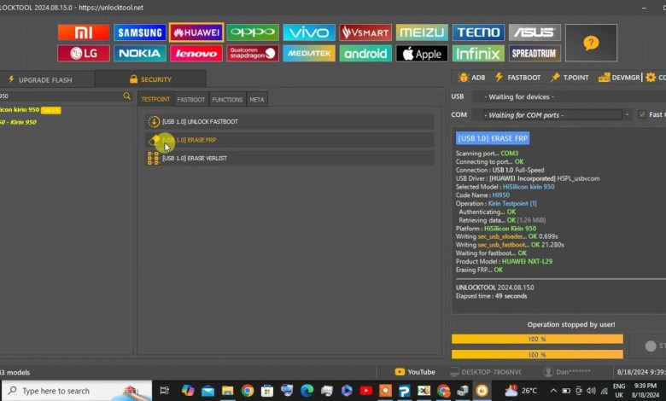
Task: Select the Tecno brand icon
Action: (478, 32)
